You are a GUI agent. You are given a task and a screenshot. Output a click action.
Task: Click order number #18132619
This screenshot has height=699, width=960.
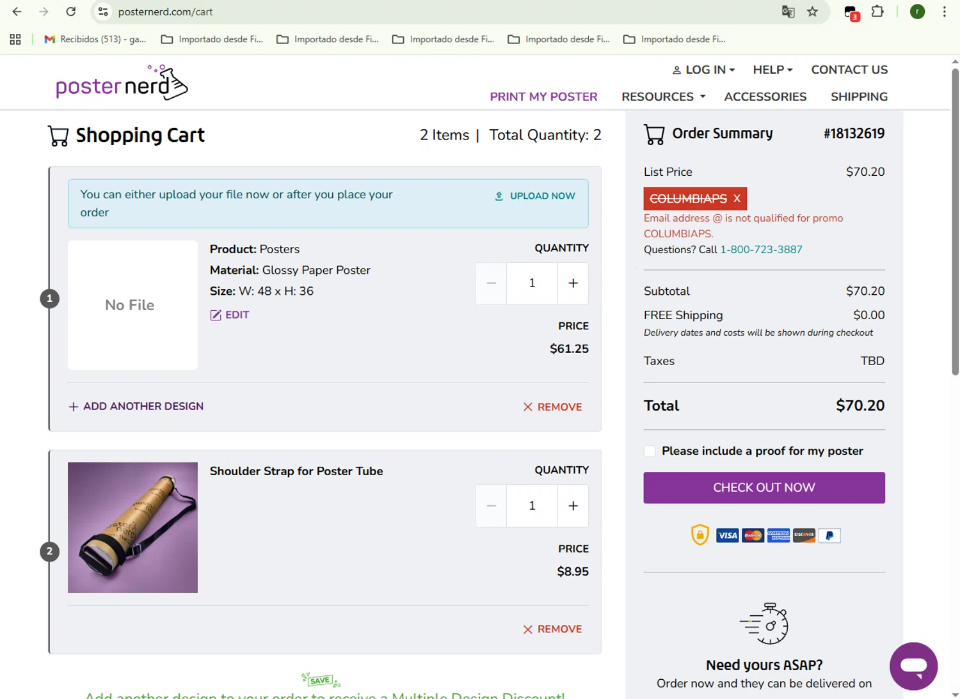pos(854,134)
